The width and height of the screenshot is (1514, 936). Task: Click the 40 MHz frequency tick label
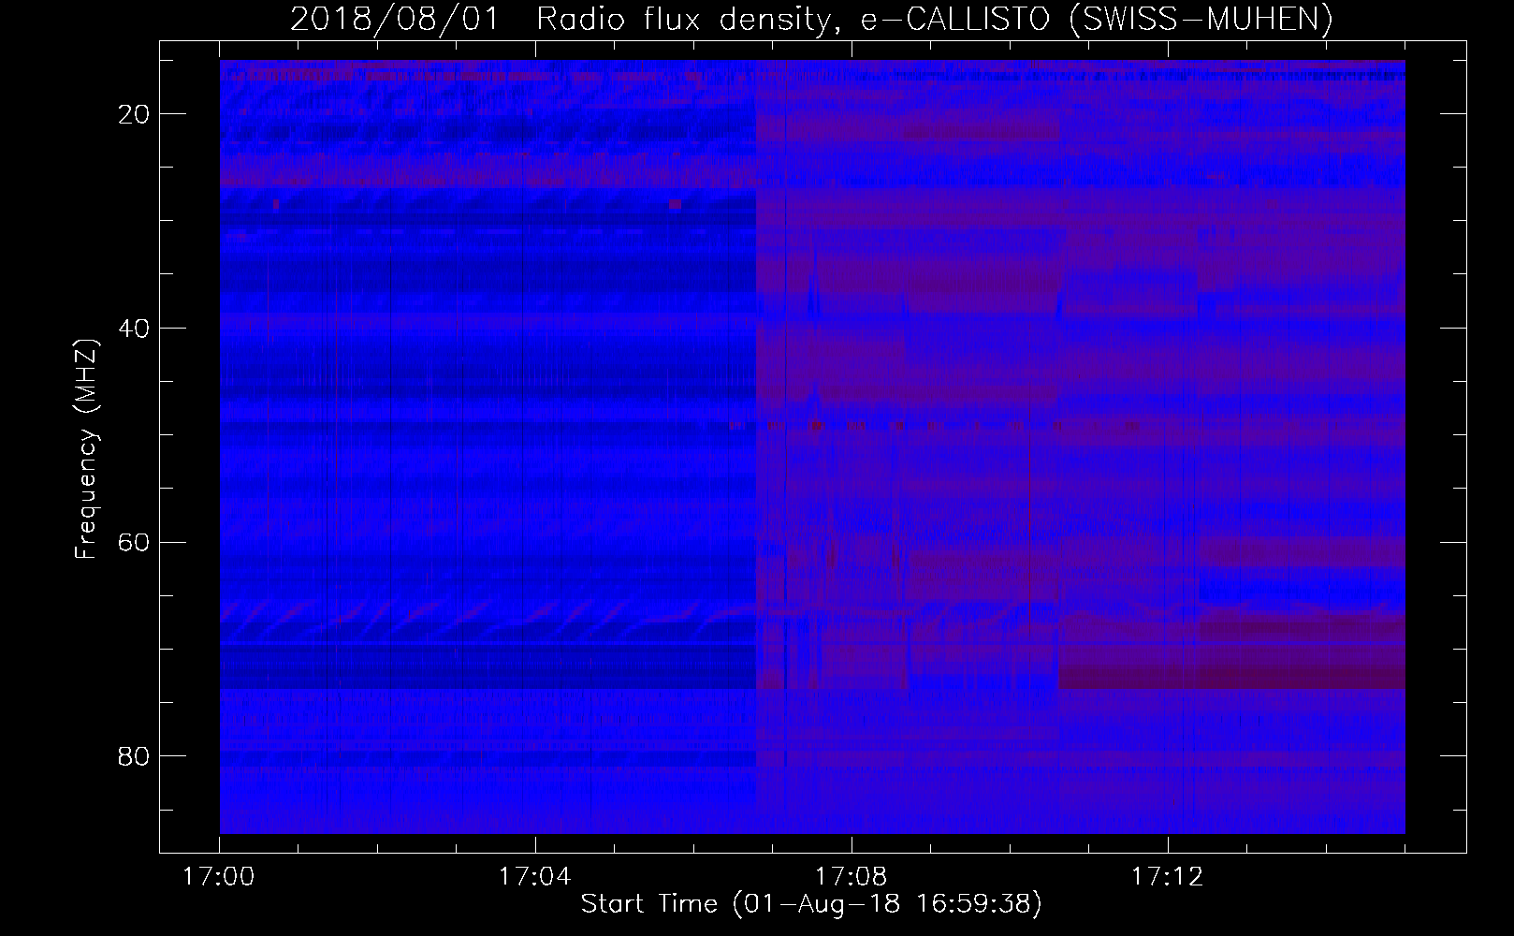[x=134, y=329]
